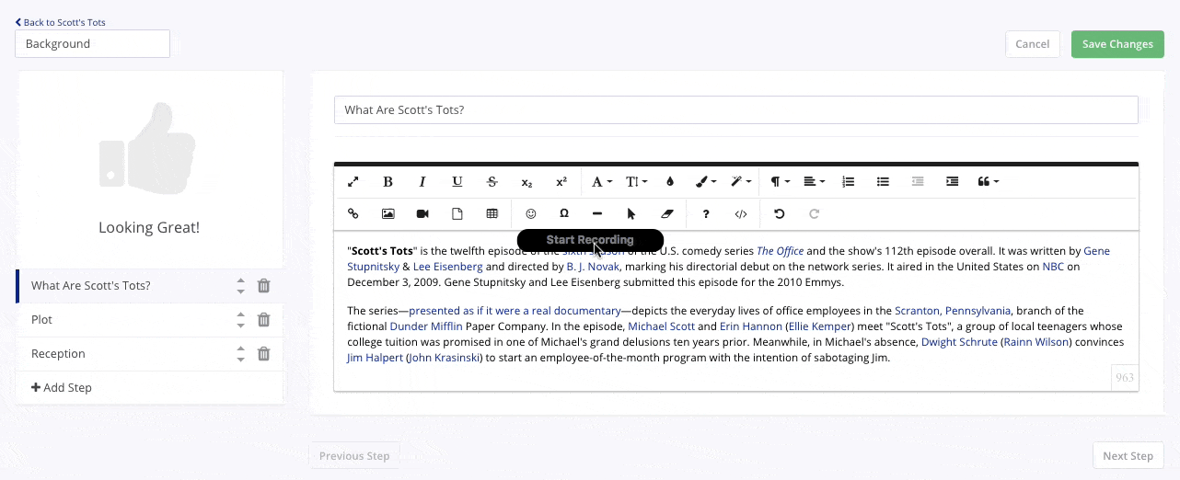Click the Looking Great thumbs-up image

(148, 149)
